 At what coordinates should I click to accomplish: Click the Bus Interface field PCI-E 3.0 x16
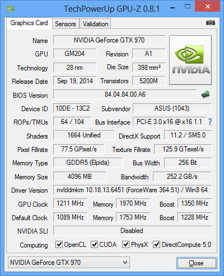169,122
